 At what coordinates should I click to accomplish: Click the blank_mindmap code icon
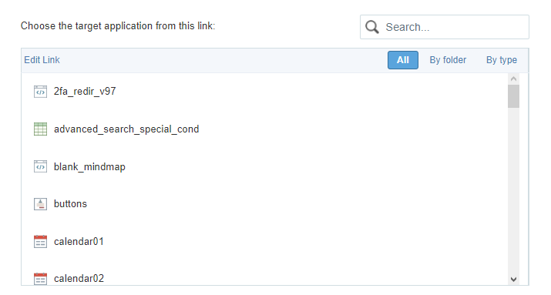pyautogui.click(x=40, y=166)
